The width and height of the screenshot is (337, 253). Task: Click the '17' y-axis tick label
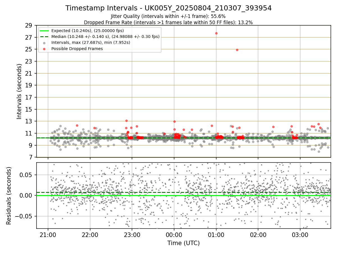click(29, 98)
